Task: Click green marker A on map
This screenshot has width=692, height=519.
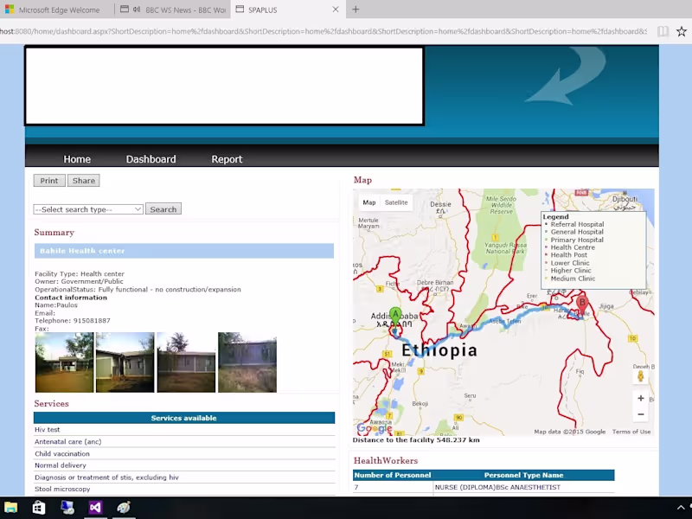Action: click(x=395, y=317)
